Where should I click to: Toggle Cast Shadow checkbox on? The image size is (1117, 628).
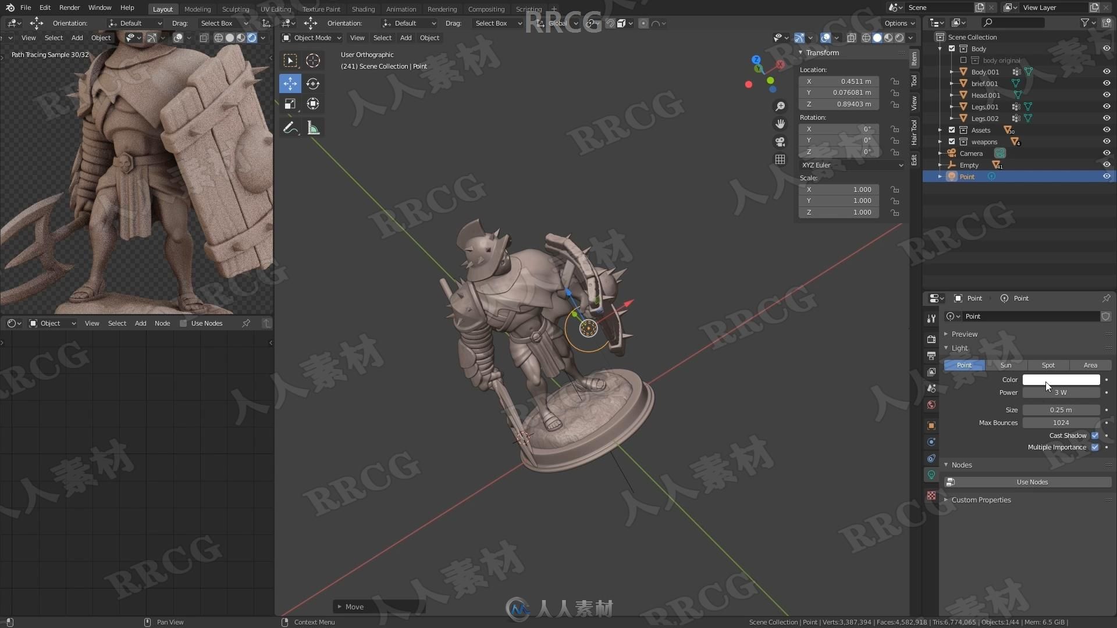pos(1095,435)
